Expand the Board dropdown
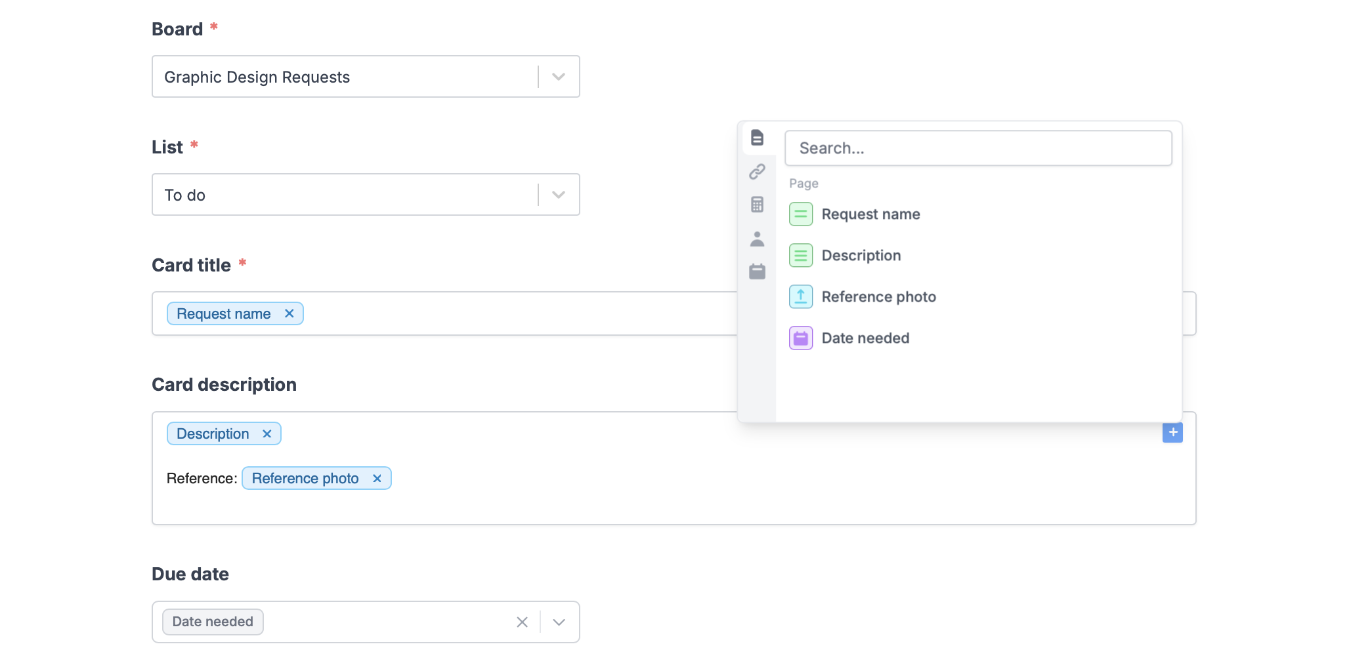 tap(558, 76)
